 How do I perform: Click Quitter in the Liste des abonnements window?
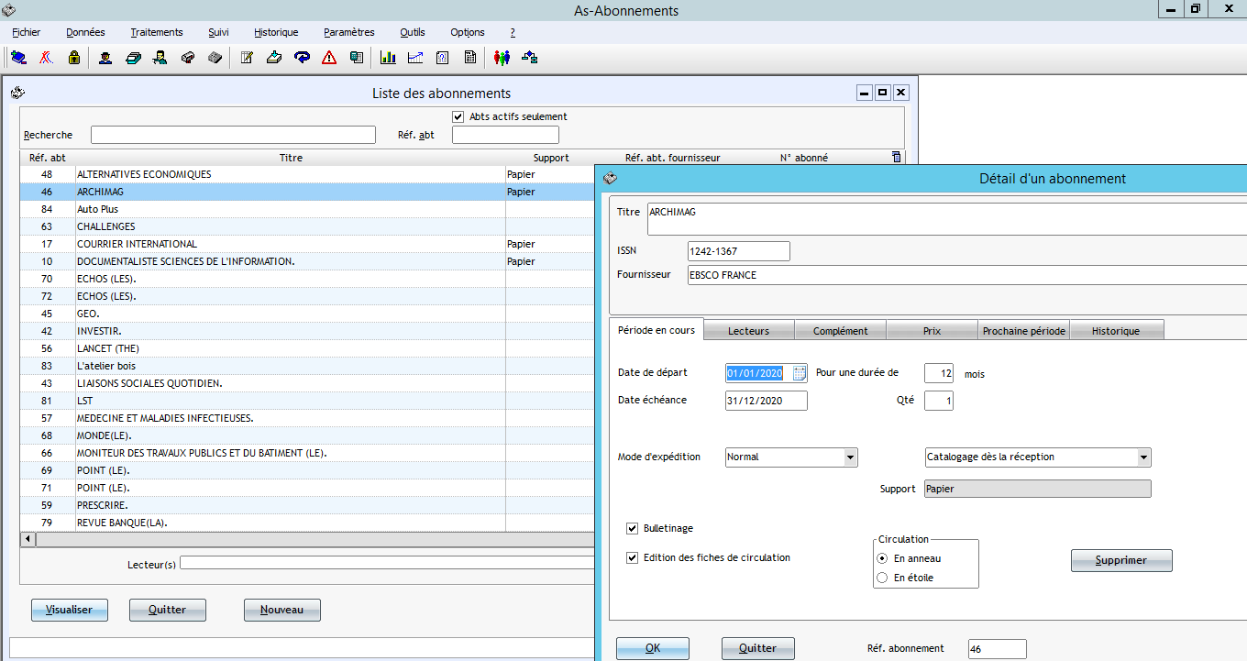pyautogui.click(x=167, y=610)
